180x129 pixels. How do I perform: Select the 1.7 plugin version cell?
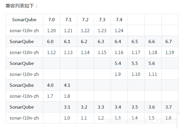50,96
